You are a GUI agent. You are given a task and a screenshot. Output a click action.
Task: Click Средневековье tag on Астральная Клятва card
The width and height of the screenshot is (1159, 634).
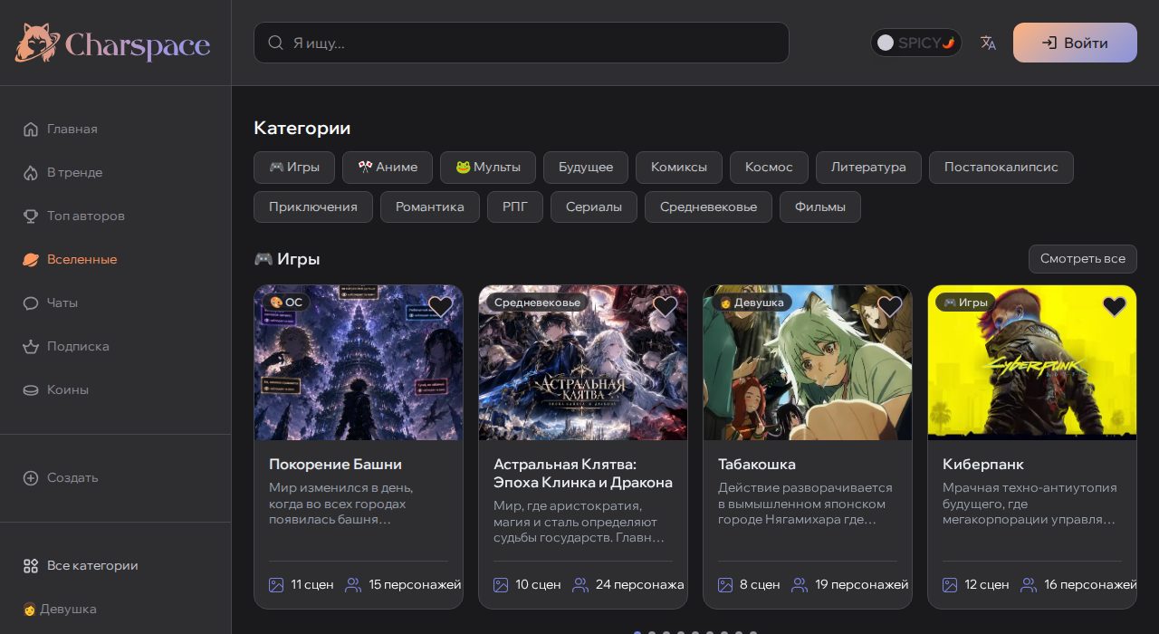point(538,303)
